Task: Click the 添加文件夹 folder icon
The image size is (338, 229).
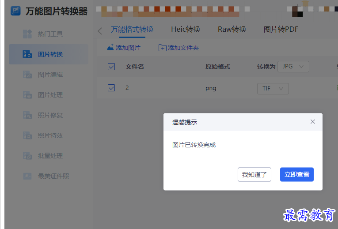Action: point(163,48)
